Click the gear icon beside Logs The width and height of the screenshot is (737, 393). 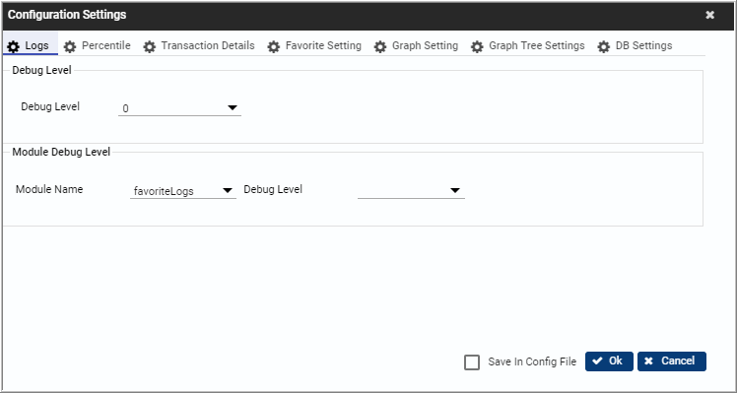coord(14,46)
